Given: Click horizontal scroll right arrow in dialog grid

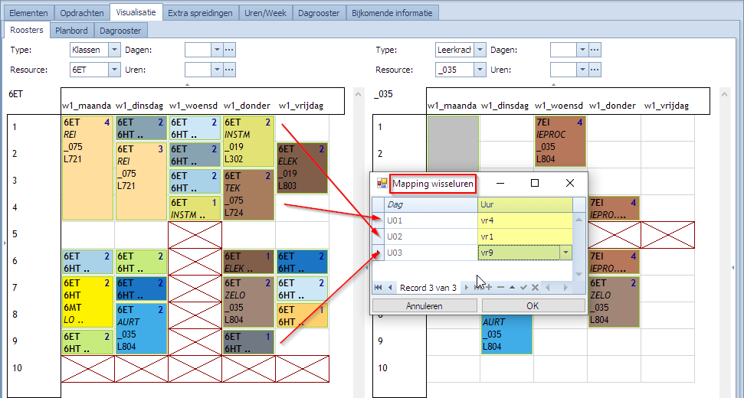Looking at the screenshot, I should 565,287.
